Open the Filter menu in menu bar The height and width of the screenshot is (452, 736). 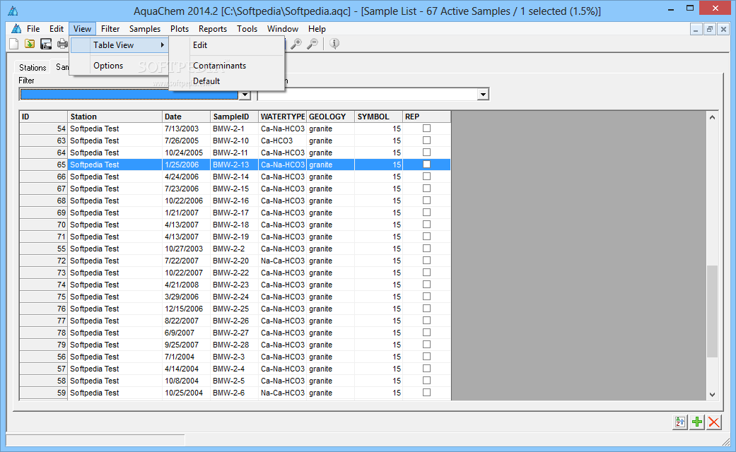(x=110, y=28)
